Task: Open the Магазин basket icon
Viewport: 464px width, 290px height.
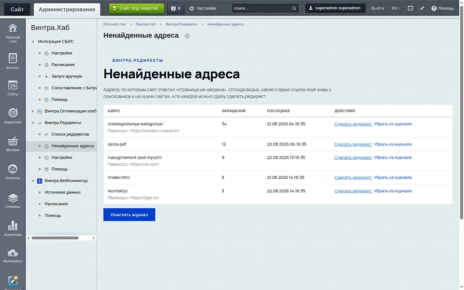Action: (x=13, y=142)
